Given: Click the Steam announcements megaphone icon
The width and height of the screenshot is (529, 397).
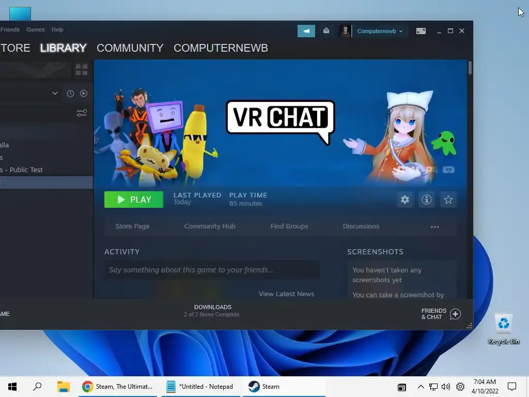Looking at the screenshot, I should (306, 31).
